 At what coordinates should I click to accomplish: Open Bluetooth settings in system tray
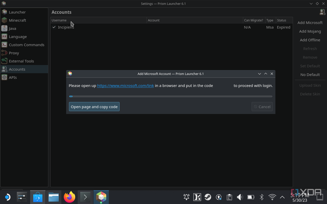click(262, 197)
